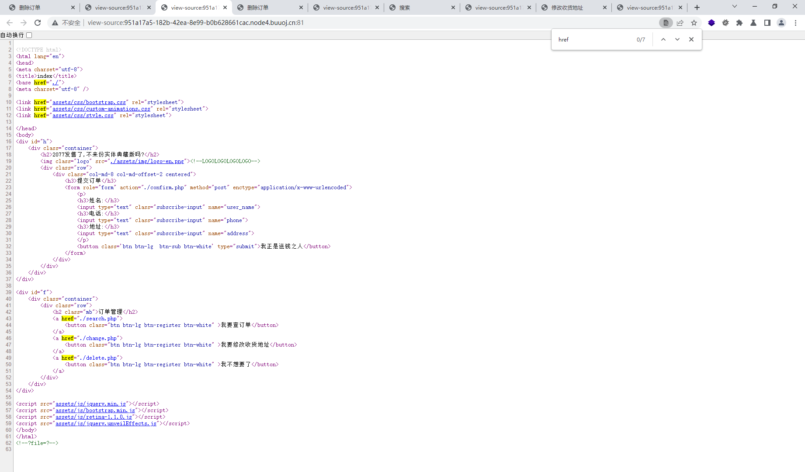Click the find-in-page icon in address bar
Image resolution: width=805 pixels, height=472 pixels.
[x=666, y=23]
